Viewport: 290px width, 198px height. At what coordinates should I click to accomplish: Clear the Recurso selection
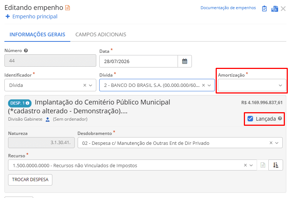(245, 165)
